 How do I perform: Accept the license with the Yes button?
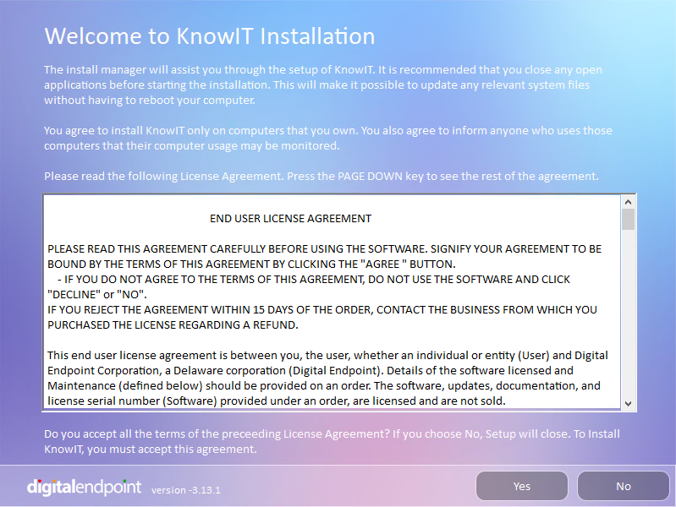[522, 486]
